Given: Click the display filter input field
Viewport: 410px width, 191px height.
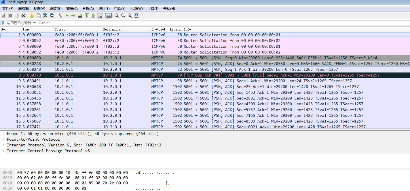Looking at the screenshot, I should tap(207, 23).
